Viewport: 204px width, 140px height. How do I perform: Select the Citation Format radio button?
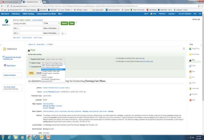(30, 63)
